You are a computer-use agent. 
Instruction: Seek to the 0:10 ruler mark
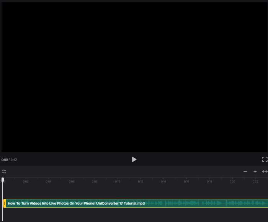pyautogui.click(x=118, y=181)
